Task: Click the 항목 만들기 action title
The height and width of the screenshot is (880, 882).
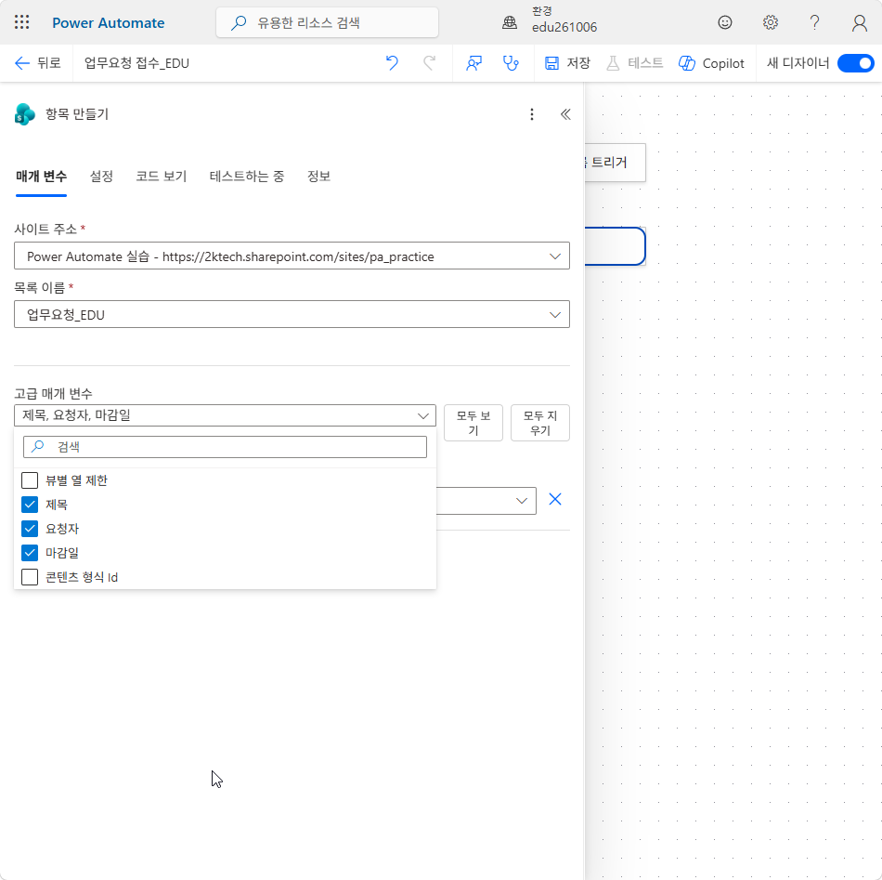Action: [77, 114]
